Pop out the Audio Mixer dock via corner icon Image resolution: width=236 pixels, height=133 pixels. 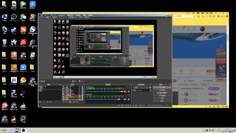(x=131, y=85)
